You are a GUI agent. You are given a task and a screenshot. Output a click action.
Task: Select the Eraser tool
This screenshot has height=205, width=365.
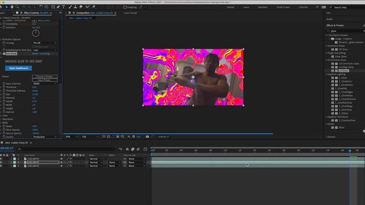click(81, 7)
